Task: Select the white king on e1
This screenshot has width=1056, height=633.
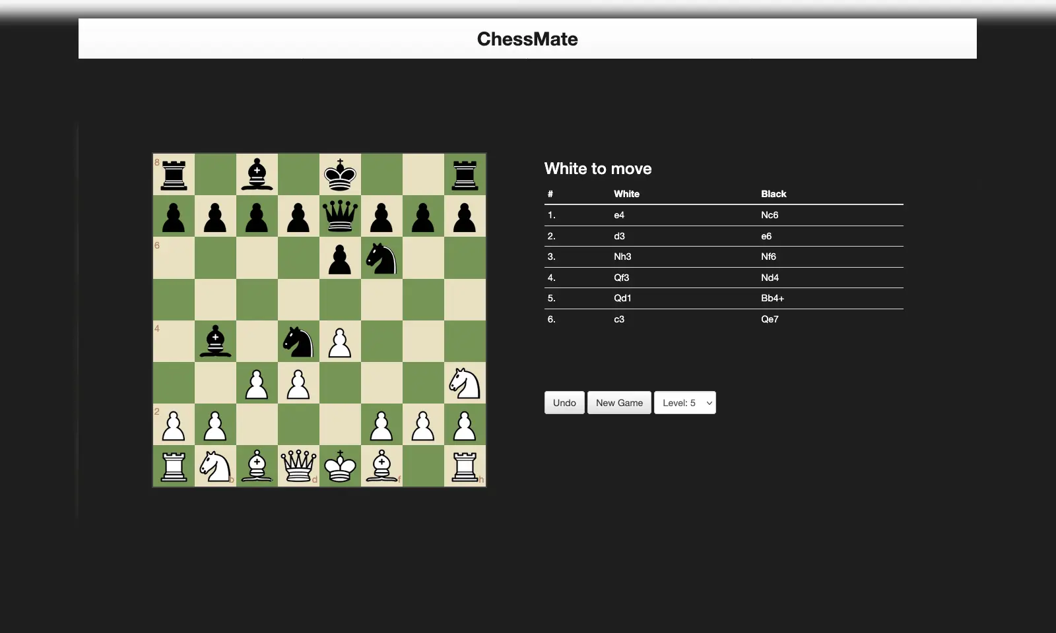Action: point(340,467)
